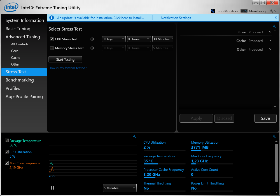The height and width of the screenshot is (196, 280).
Task: Open wrench settings above proposed changes list
Action: (274, 26)
